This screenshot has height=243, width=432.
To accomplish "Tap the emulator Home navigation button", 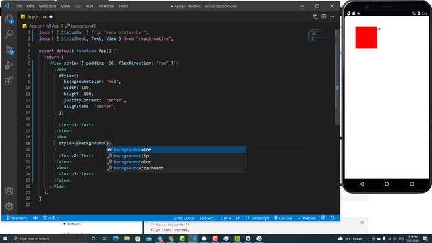I will [x=387, y=184].
